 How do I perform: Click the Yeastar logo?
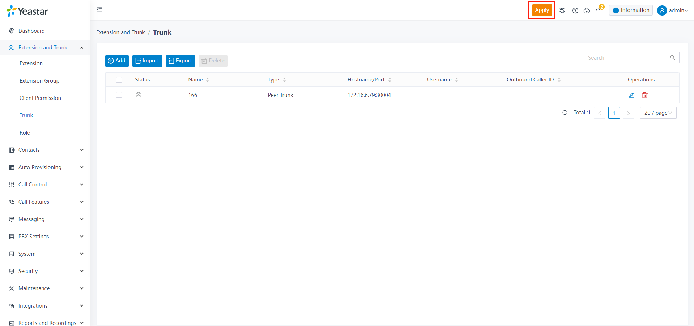[x=27, y=11]
